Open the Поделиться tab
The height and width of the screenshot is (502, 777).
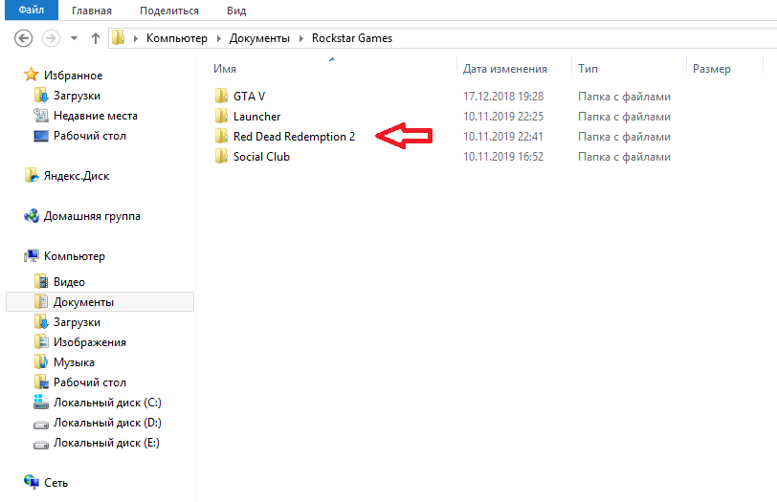click(169, 11)
